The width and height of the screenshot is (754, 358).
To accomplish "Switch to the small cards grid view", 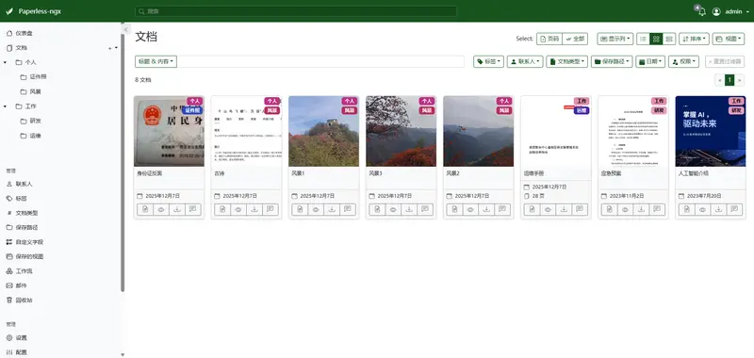I will click(x=656, y=39).
